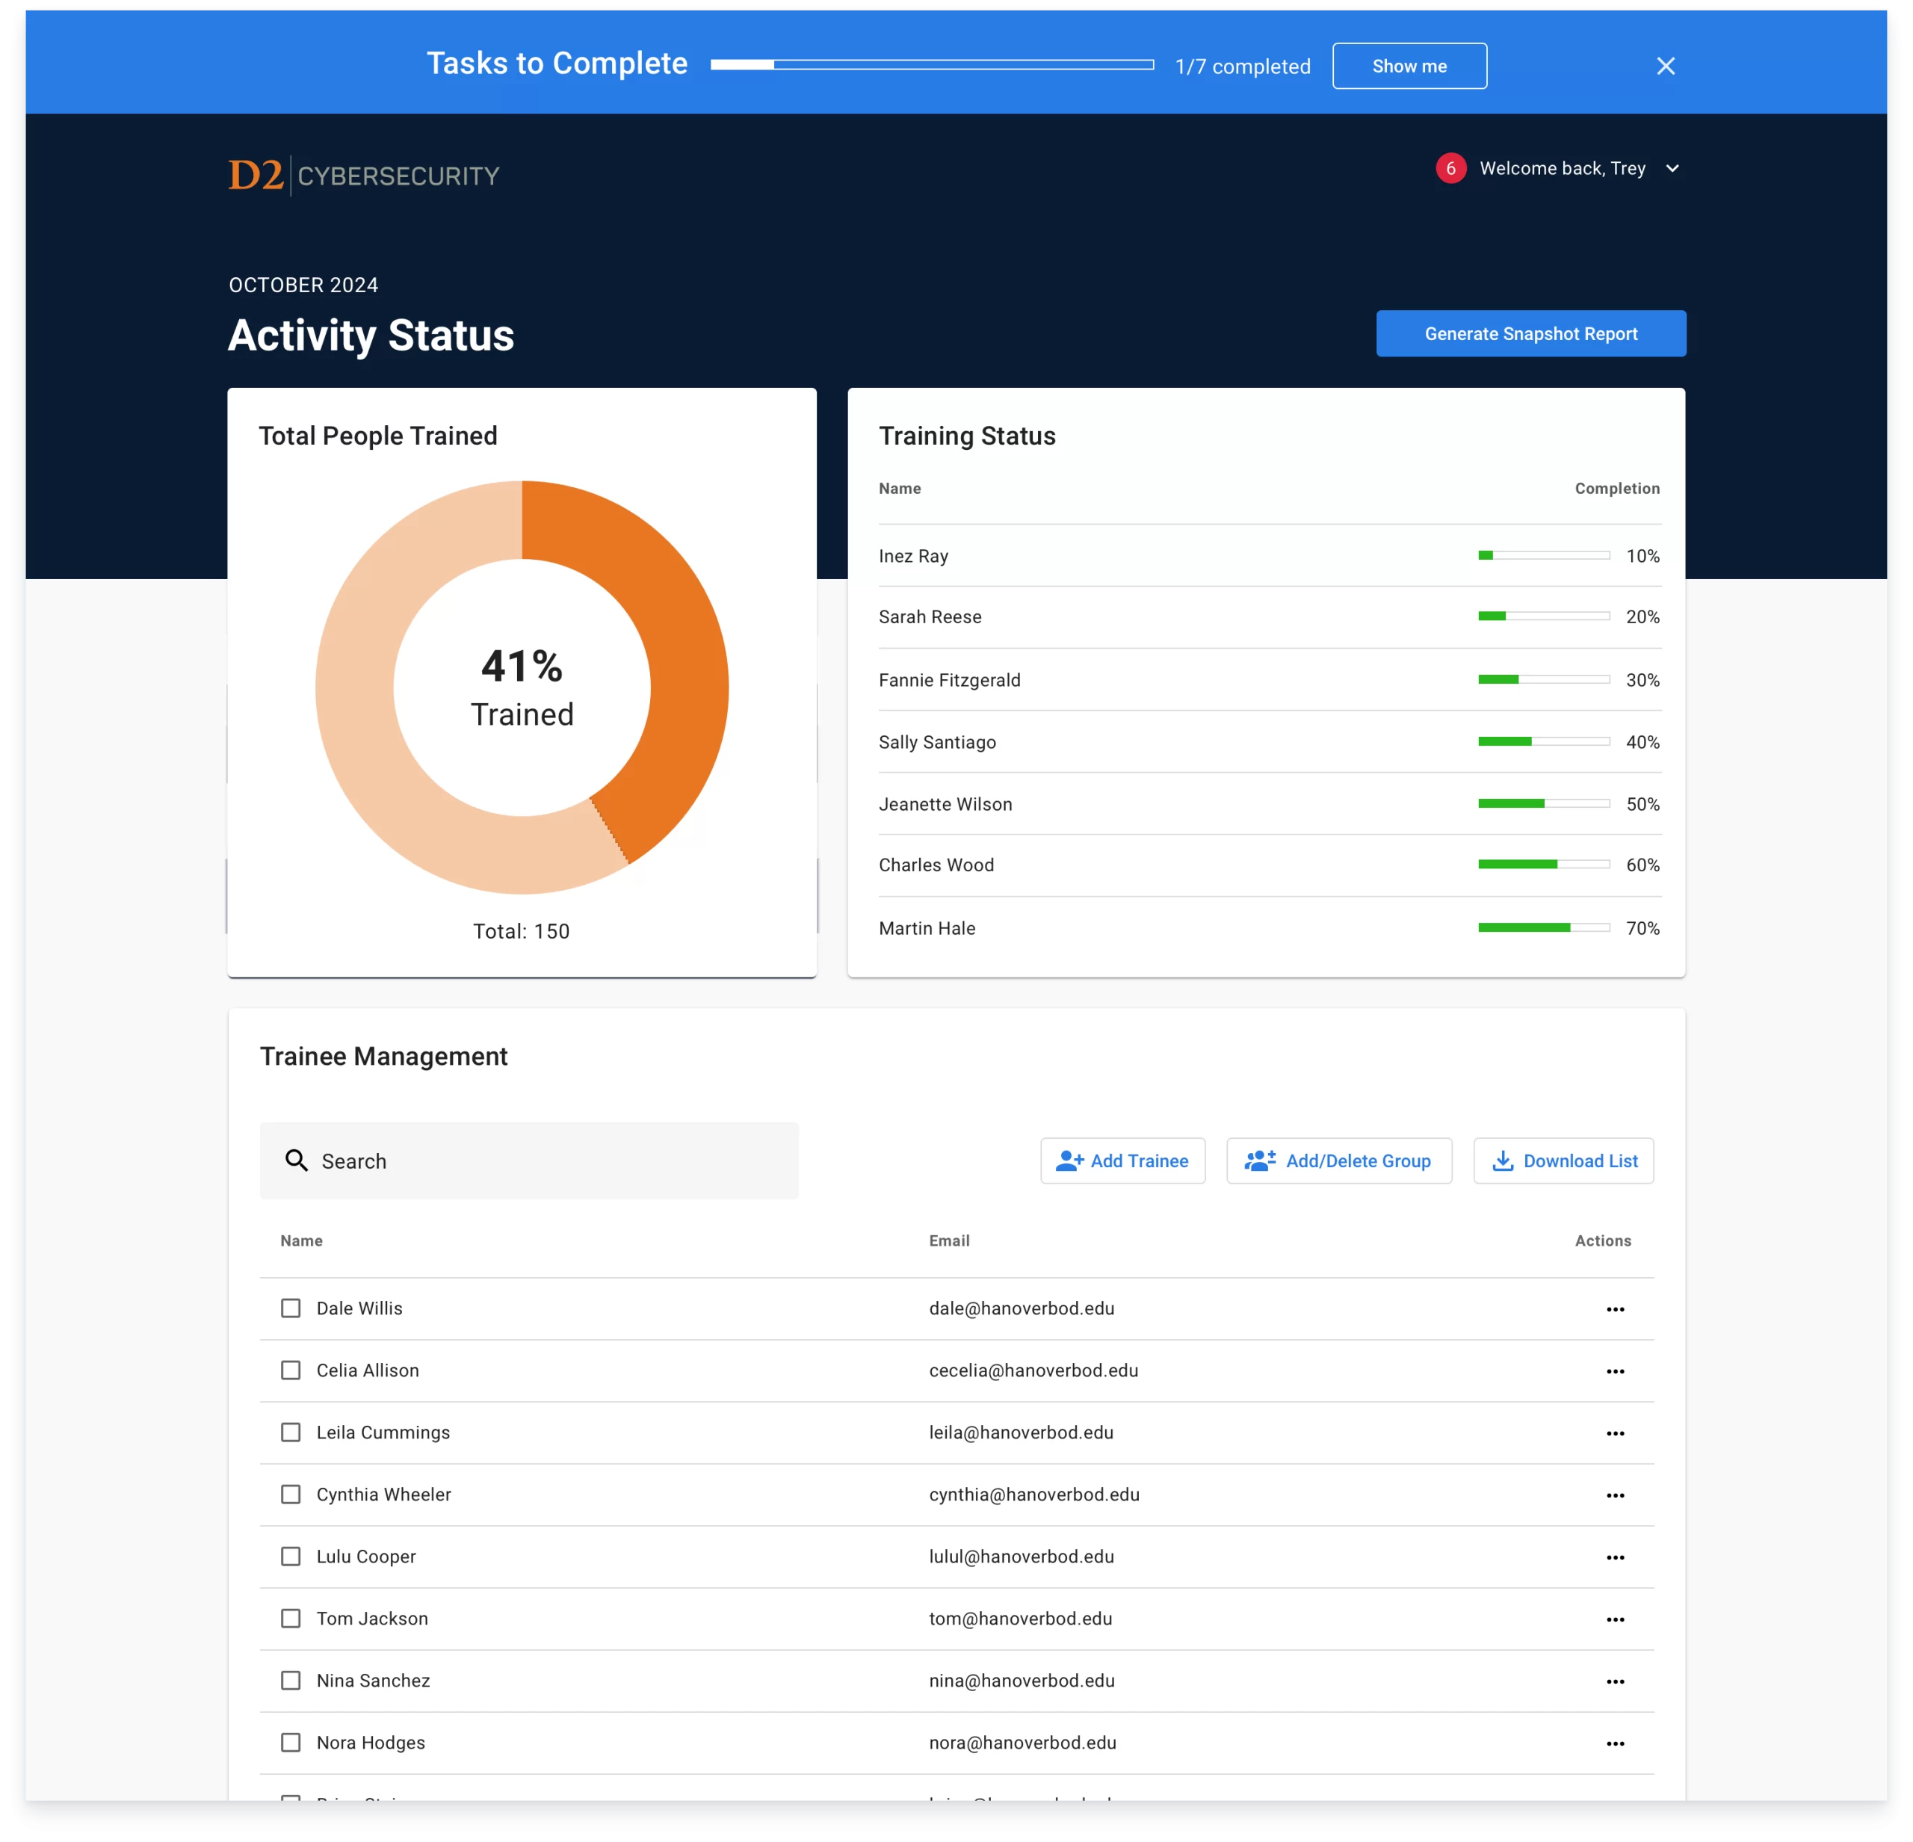Viewport: 1913px width, 1842px height.
Task: Tick the Tom Jackson checkbox
Action: [290, 1618]
